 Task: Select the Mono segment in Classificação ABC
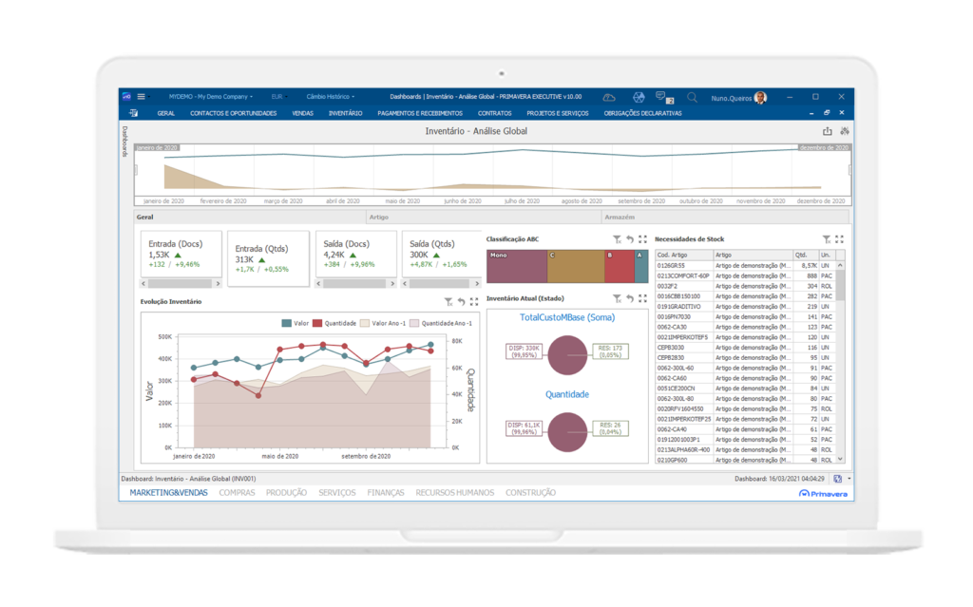click(x=517, y=266)
